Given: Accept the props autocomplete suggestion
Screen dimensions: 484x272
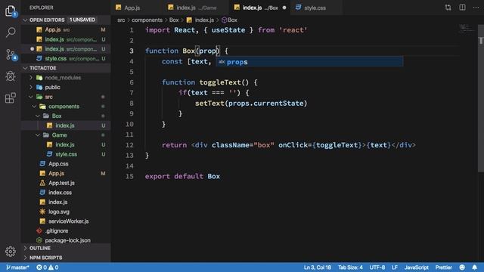Looking at the screenshot, I should click(309, 62).
